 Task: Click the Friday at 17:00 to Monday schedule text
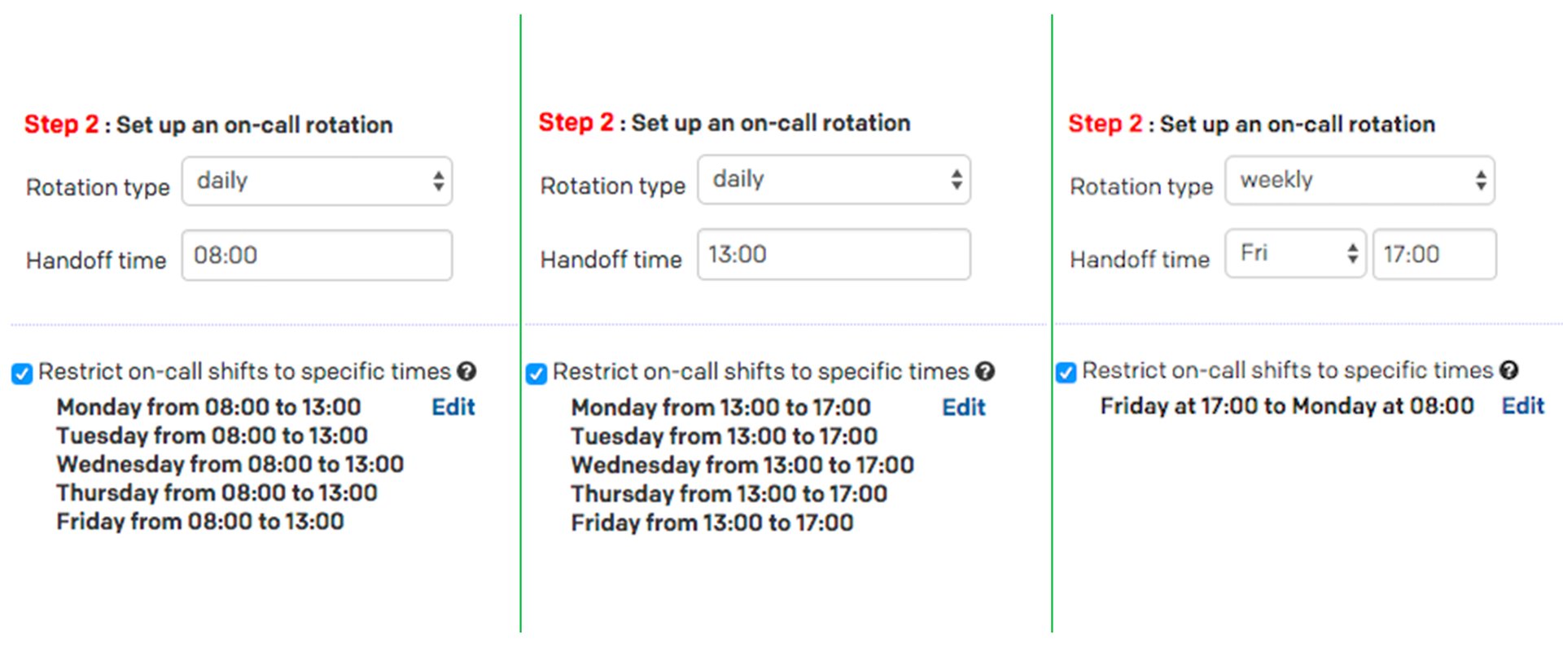click(x=1286, y=405)
